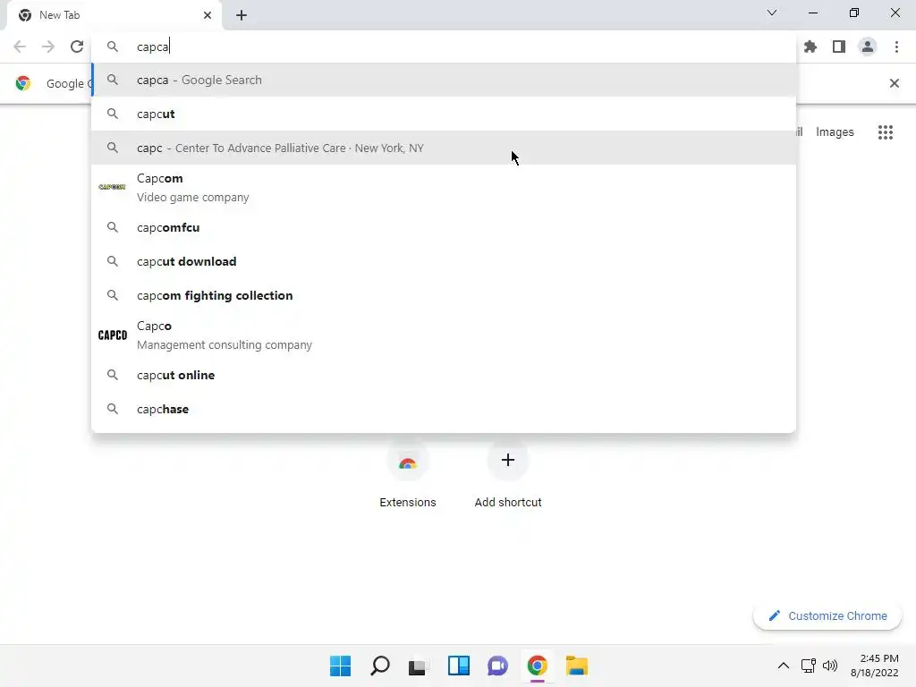Image resolution: width=916 pixels, height=687 pixels.
Task: Close the New Tab tab
Action: coord(208,15)
